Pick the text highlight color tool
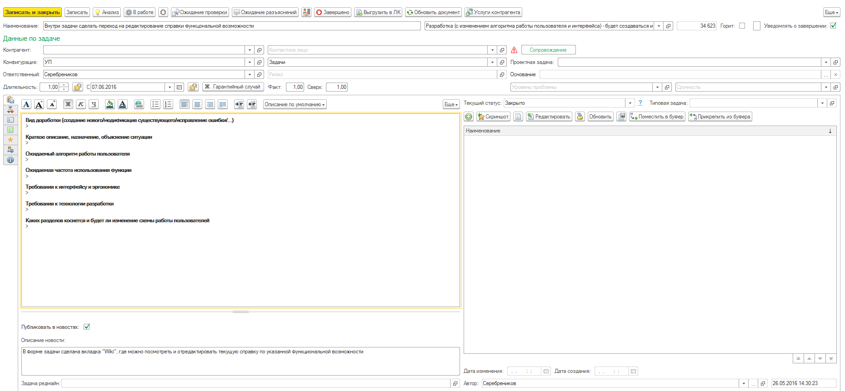The image size is (845, 391). [x=110, y=104]
